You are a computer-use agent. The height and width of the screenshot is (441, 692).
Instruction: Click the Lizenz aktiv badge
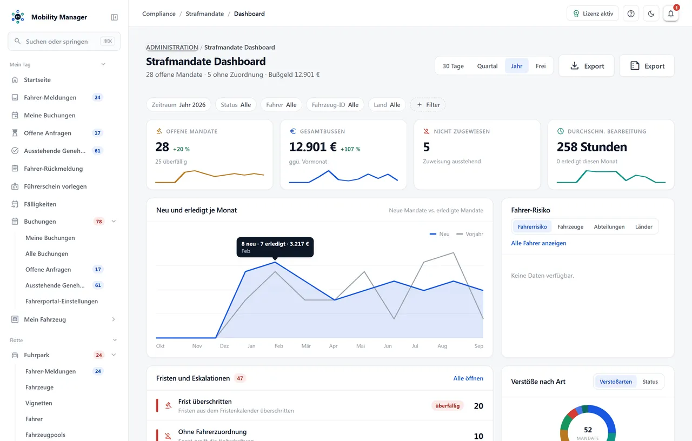[x=593, y=14]
